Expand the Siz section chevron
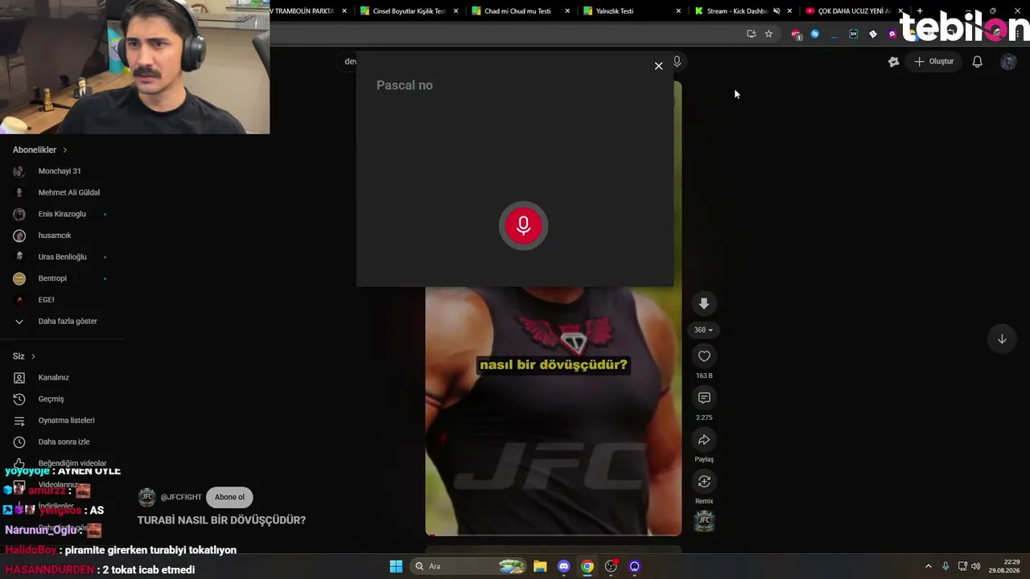 click(33, 356)
